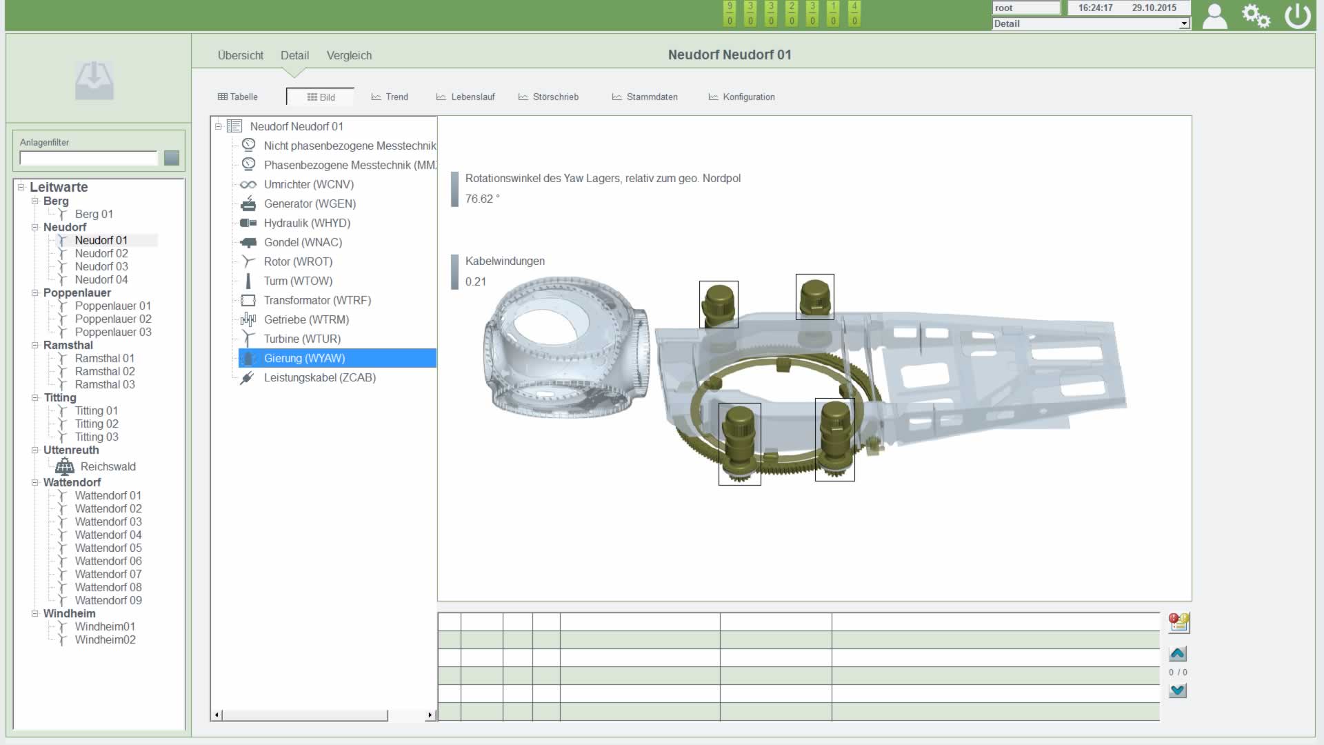Collapse Neudorf Neudorf 01 component tree
This screenshot has width=1324, height=745.
point(219,126)
